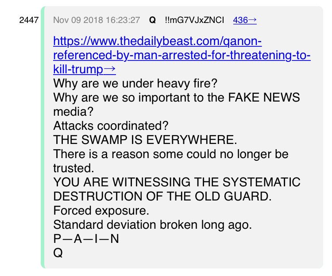Viewport: 332px width, 276px height.
Task: Click the arrow icon after kill-trump
Action: tap(110, 69)
